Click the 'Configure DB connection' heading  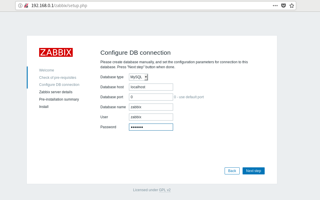pos(135,53)
